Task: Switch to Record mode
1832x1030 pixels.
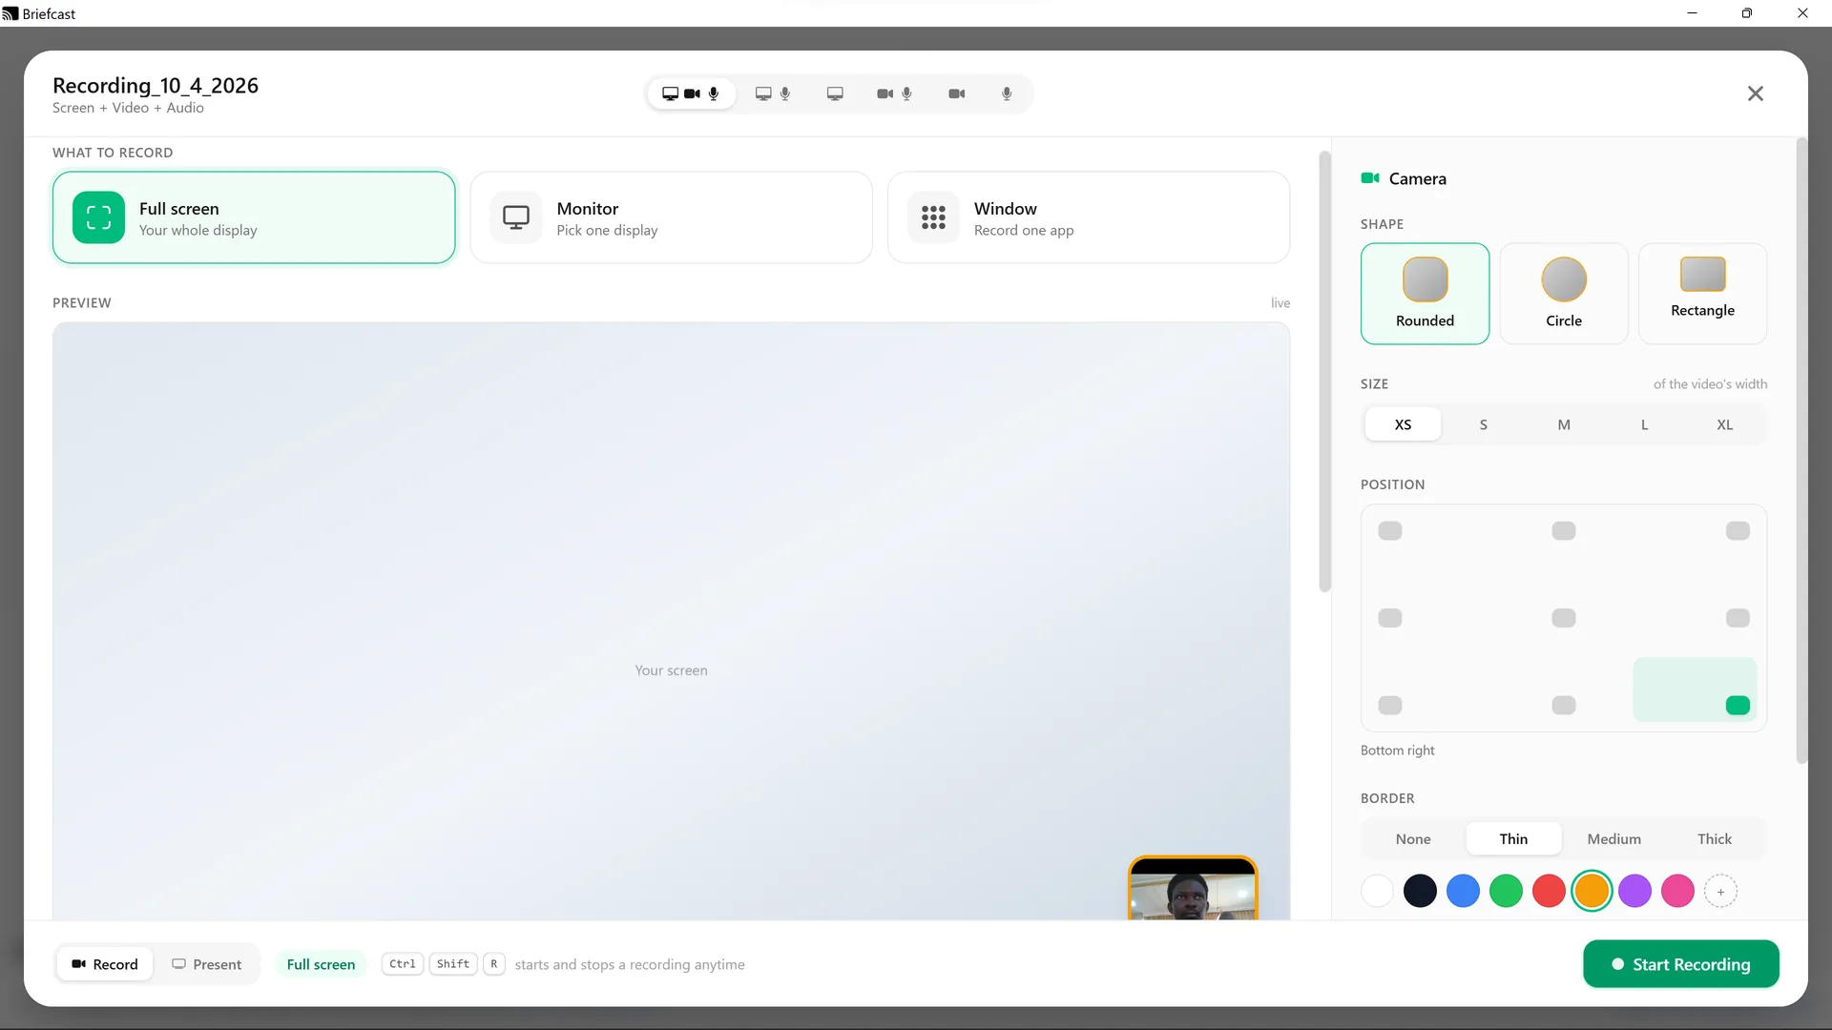Action: [x=105, y=964]
